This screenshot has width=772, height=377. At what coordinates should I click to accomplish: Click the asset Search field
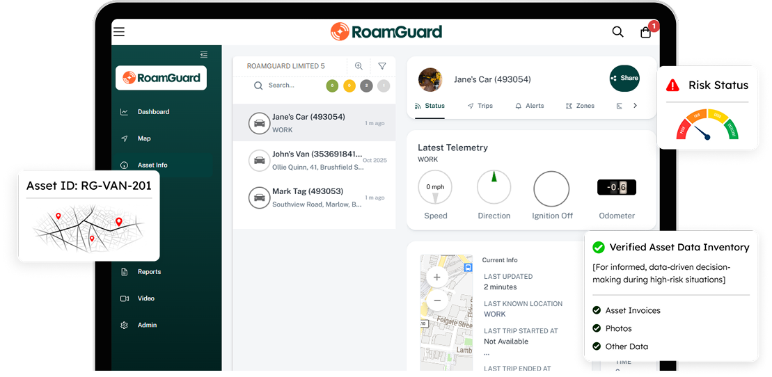[281, 86]
